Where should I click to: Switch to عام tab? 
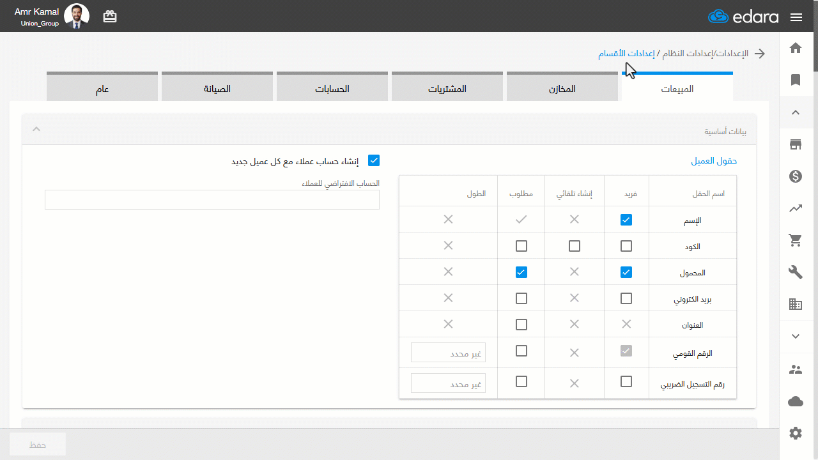point(102,87)
